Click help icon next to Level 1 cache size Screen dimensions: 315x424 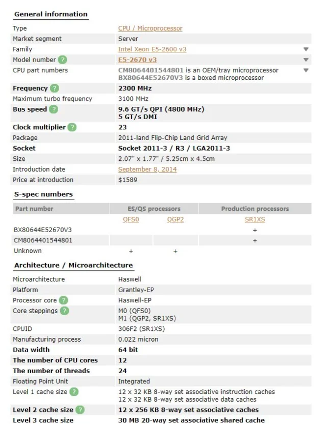[74, 392]
